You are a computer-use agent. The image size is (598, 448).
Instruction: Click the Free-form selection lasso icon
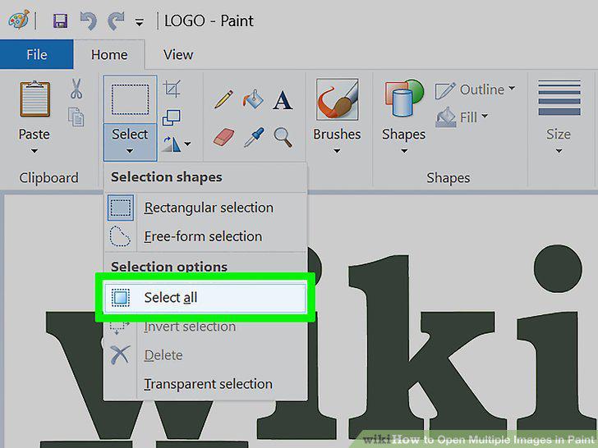[x=120, y=236]
